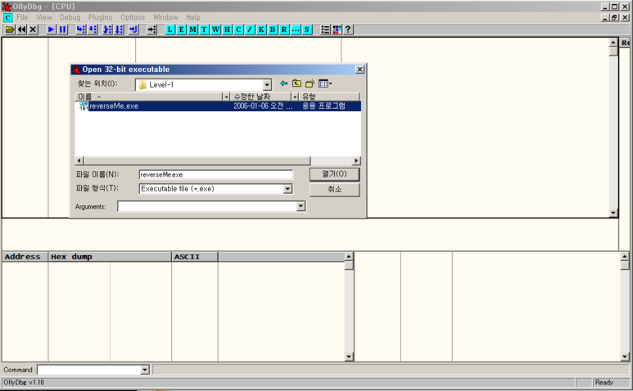Click the 열기(O) open button
This screenshot has width=633, height=391.
(334, 174)
